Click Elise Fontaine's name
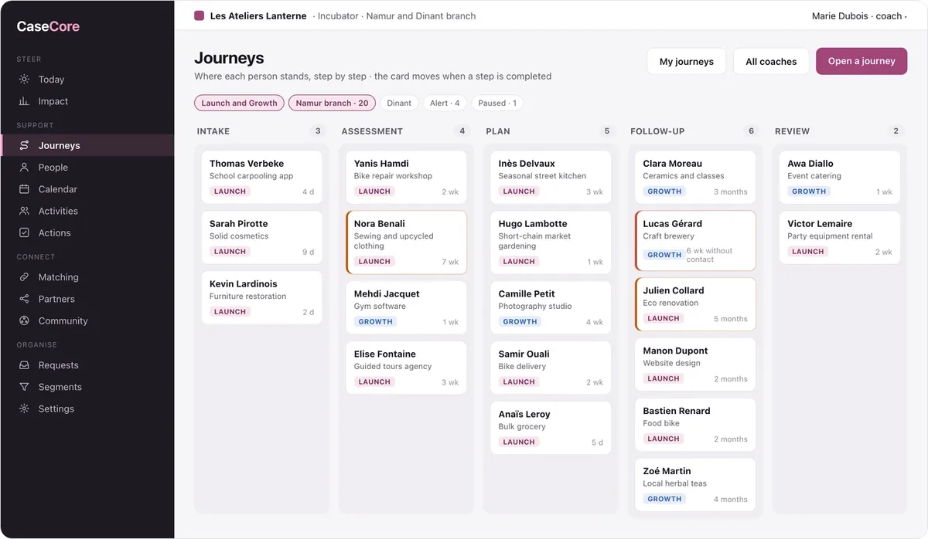The height and width of the screenshot is (539, 928). coord(385,354)
